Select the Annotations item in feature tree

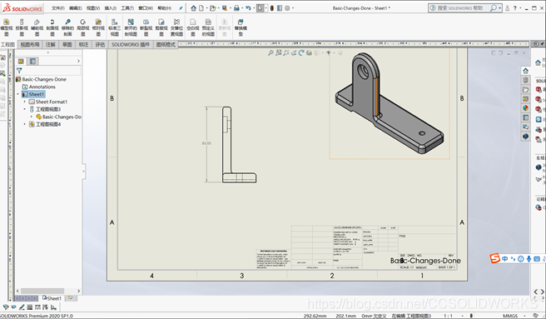pyautogui.click(x=38, y=87)
